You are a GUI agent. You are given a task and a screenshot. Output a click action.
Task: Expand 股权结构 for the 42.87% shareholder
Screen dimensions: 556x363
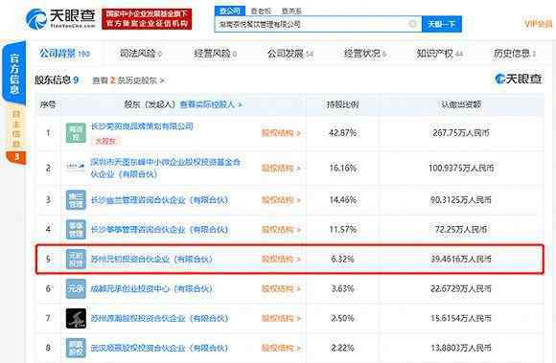click(x=281, y=133)
